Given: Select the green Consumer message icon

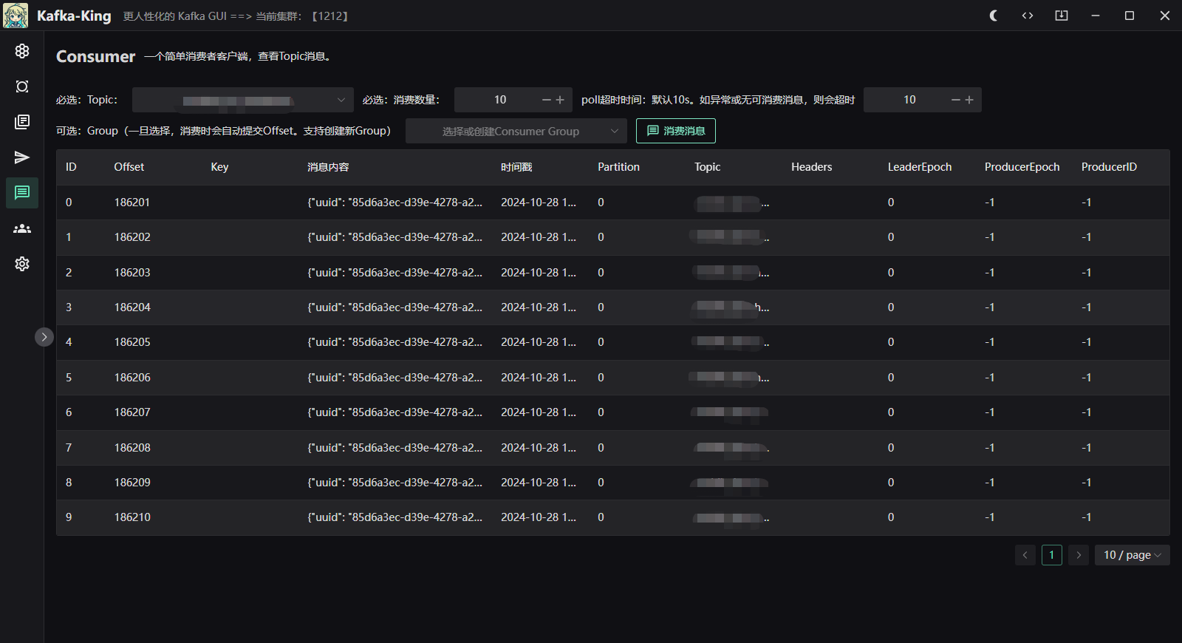Looking at the screenshot, I should pyautogui.click(x=22, y=193).
